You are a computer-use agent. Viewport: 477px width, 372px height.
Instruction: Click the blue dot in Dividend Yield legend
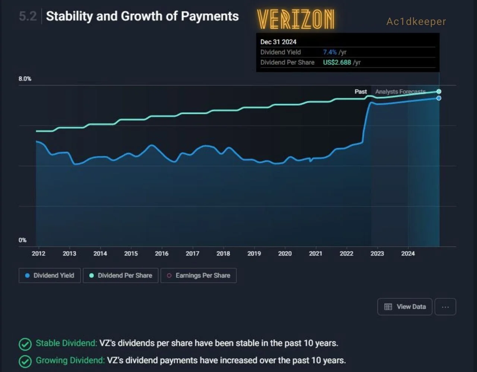tap(27, 276)
